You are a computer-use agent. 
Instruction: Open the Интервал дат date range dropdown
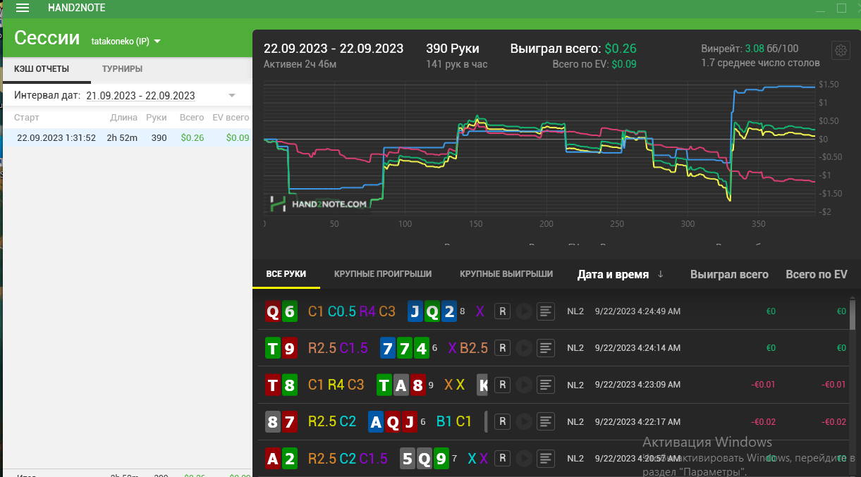point(232,95)
